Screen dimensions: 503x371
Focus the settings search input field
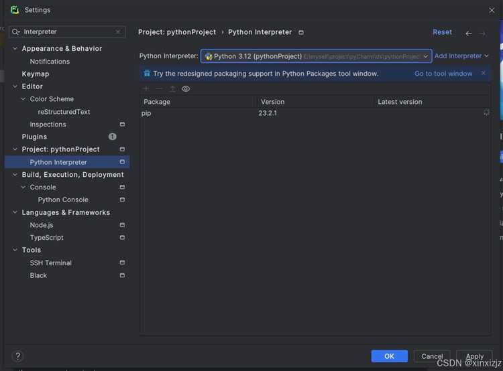point(68,31)
